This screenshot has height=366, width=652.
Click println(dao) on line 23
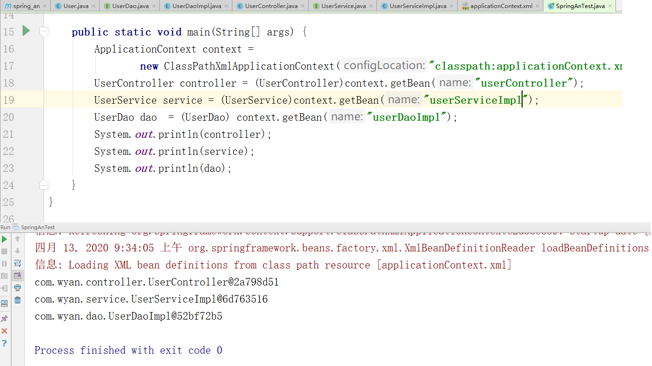click(192, 169)
